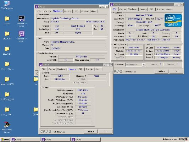The width and height of the screenshot is (189, 142).
Task: Select the RealTemp_360 folder on desktop
Action: [x=7, y=96]
